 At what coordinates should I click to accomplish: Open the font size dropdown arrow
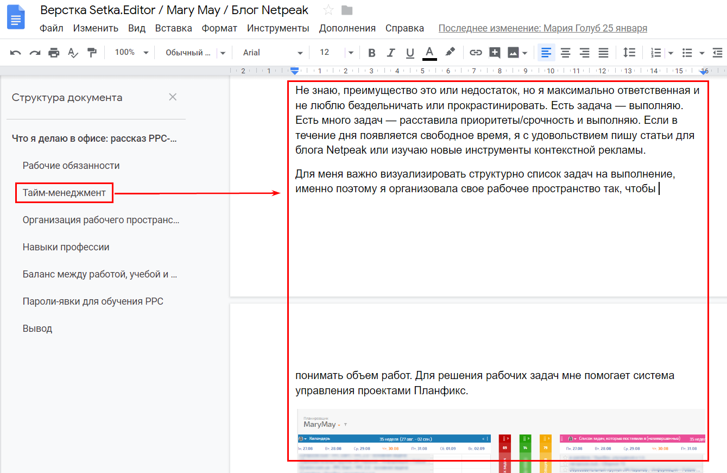351,53
